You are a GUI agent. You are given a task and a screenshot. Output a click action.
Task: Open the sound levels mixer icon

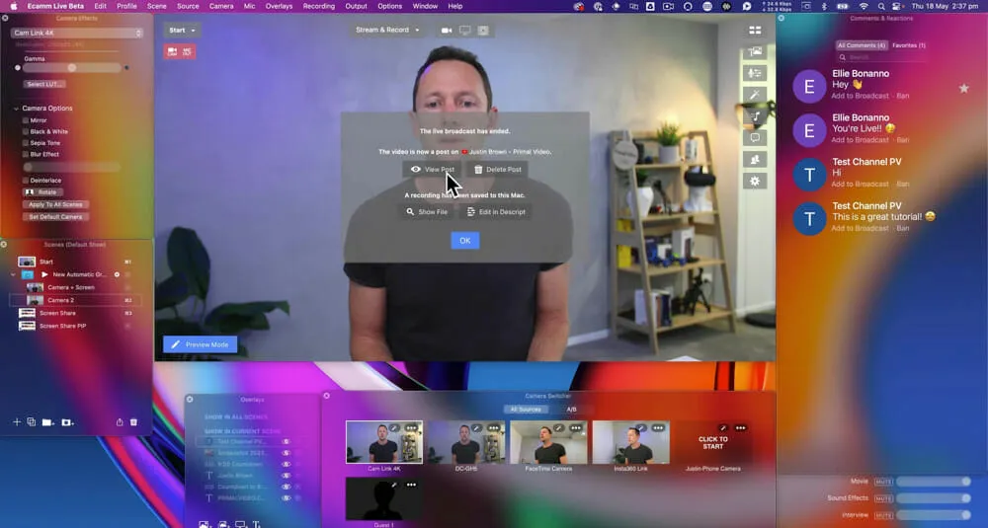pos(756,73)
